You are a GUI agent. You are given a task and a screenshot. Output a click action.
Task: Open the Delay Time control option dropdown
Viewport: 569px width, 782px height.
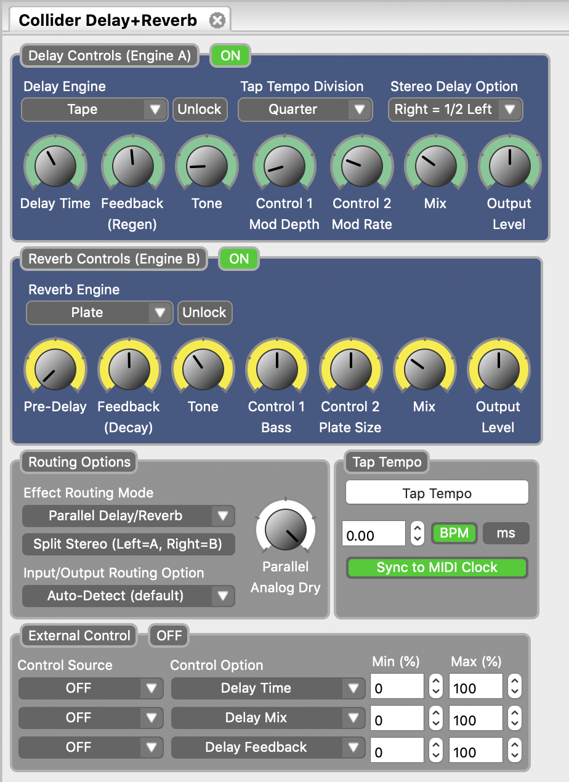click(268, 688)
